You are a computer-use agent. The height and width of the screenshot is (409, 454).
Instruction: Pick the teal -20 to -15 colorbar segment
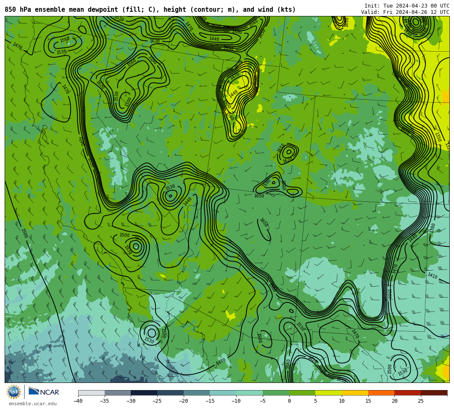(x=197, y=393)
